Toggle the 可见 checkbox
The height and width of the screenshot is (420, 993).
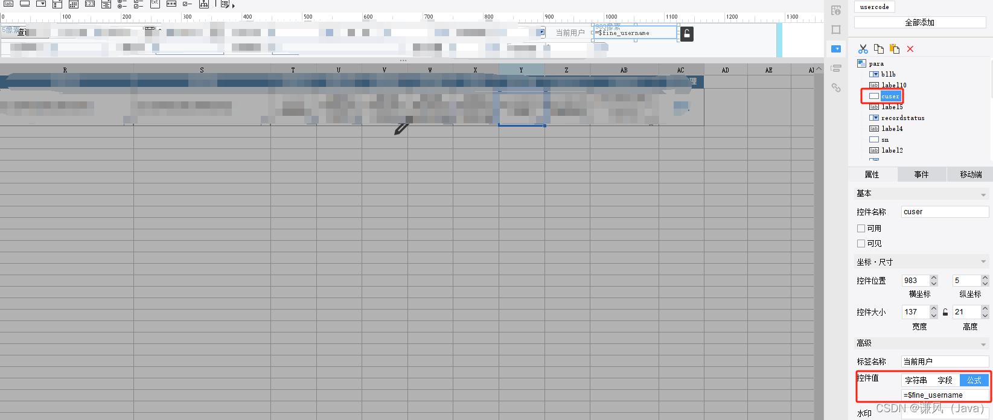click(861, 244)
